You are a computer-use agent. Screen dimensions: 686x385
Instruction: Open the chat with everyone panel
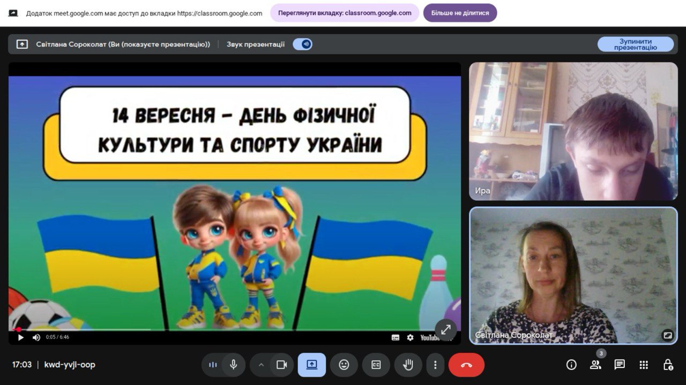[620, 365]
